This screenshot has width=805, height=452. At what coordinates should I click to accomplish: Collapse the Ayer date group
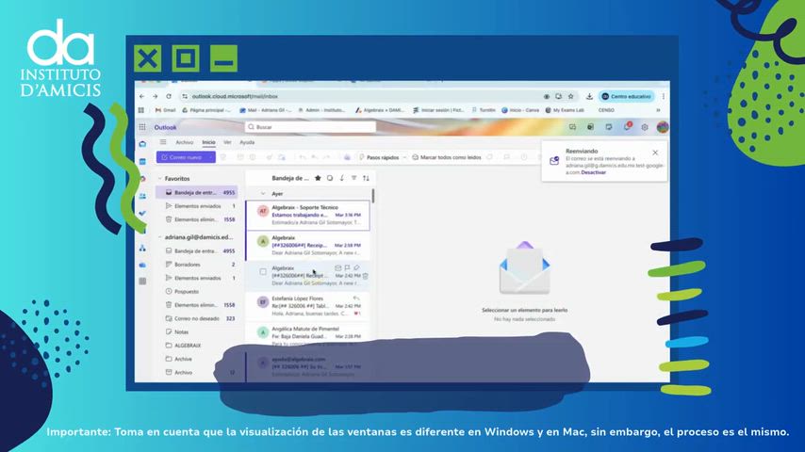263,194
